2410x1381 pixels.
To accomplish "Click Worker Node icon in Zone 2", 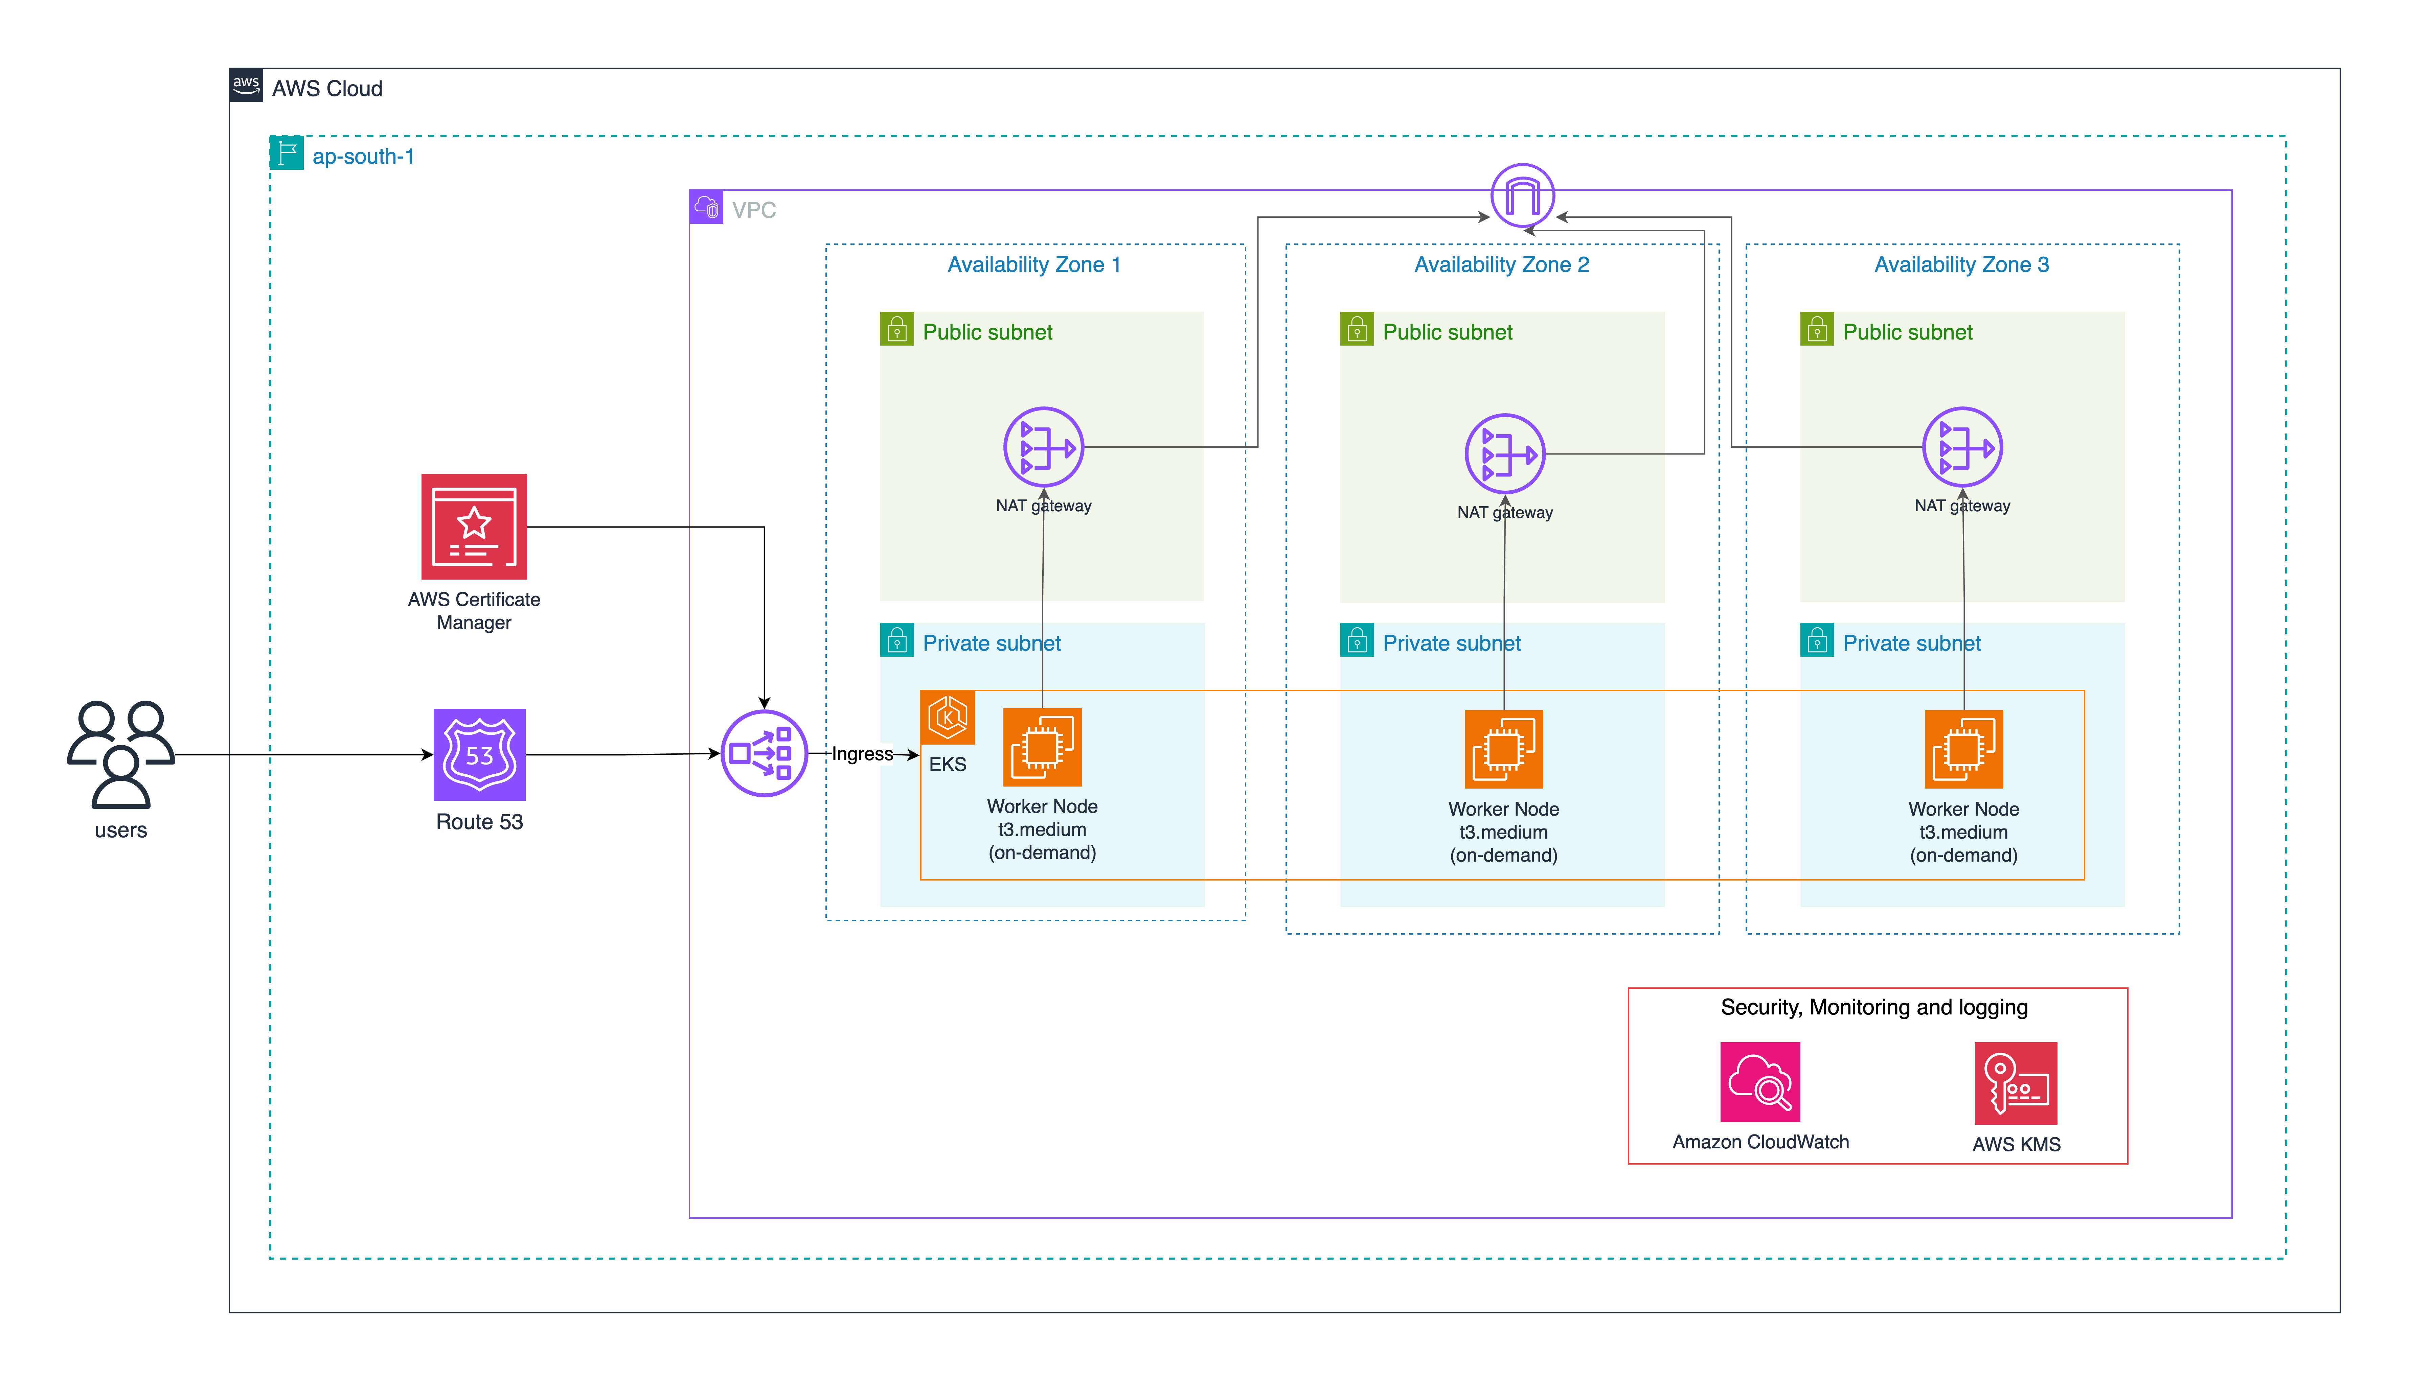I will (1503, 749).
